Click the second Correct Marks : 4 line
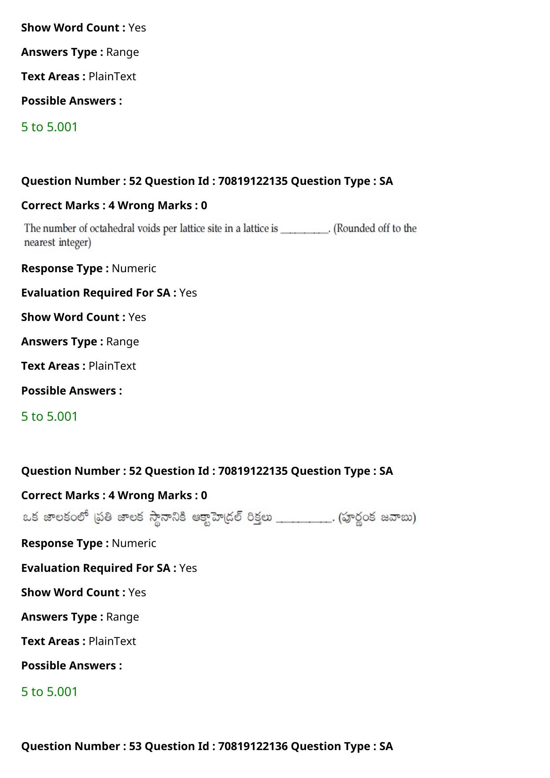 pos(114,495)
